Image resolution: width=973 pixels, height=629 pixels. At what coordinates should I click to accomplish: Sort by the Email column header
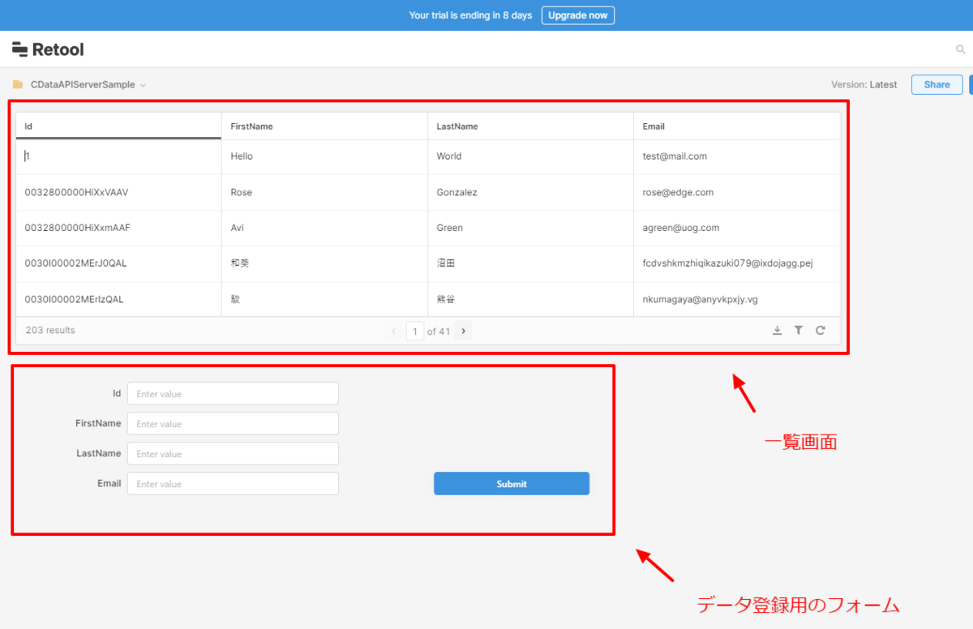[737, 126]
